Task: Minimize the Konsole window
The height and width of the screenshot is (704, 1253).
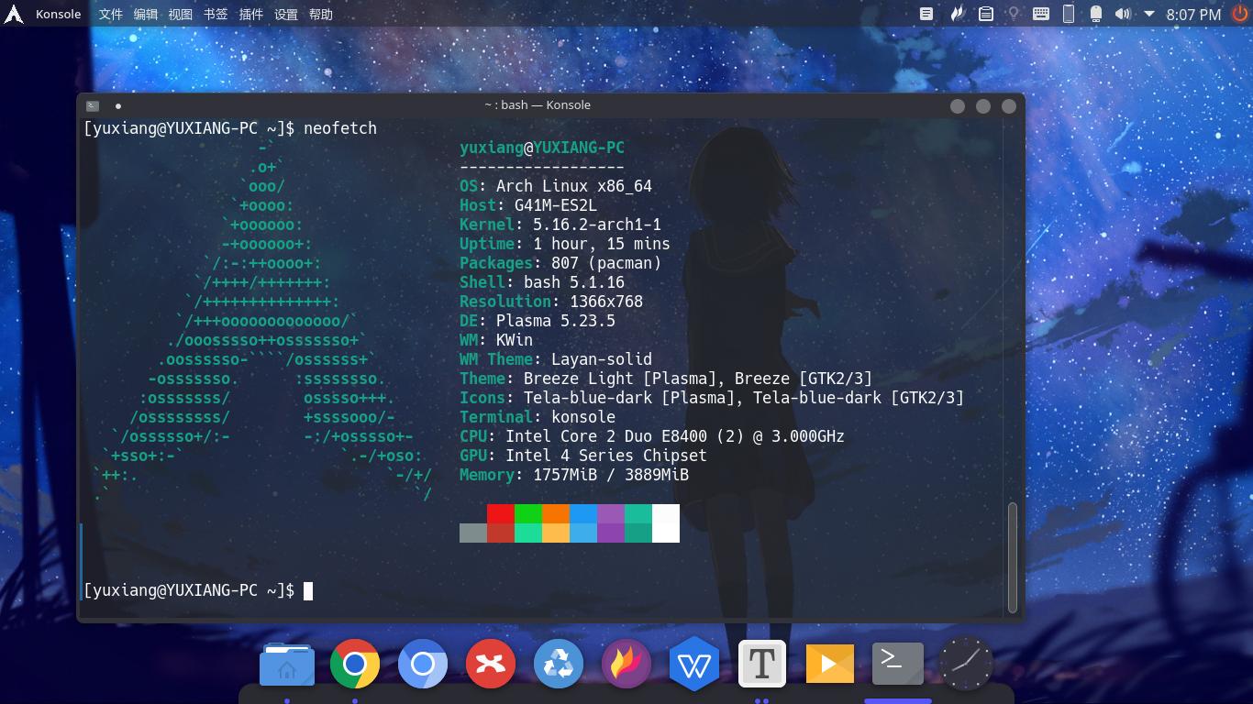Action: (x=958, y=105)
